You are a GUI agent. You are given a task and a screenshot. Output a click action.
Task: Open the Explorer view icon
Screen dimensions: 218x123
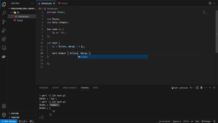click(4, 4)
